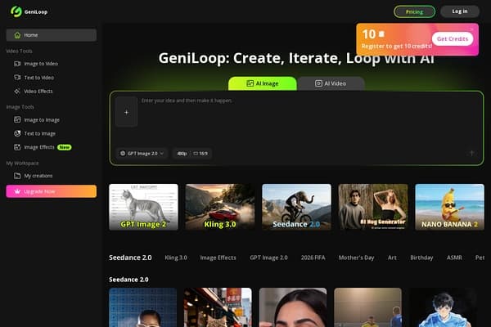Image resolution: width=491 pixels, height=327 pixels.
Task: Open AI Hug Generator card
Action: pos(373,207)
